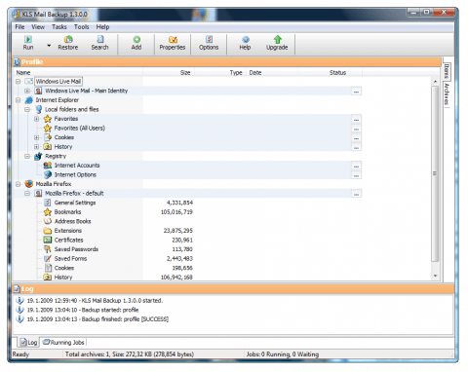
Task: Click the Windows Live Mail envelope icon
Action: pyautogui.click(x=29, y=81)
